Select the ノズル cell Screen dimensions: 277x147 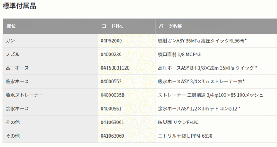pyautogui.click(x=50, y=55)
